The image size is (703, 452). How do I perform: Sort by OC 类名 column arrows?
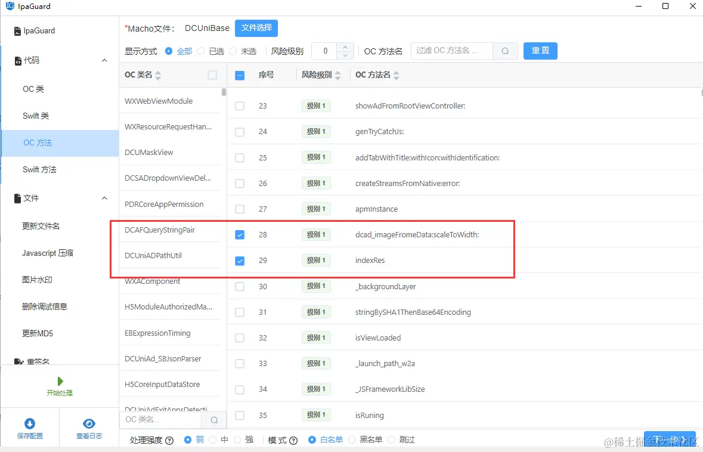pos(158,75)
